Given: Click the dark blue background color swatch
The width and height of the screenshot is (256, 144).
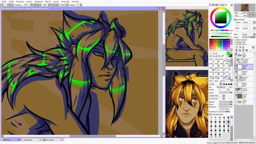Looking at the screenshot, I should [x=230, y=56].
